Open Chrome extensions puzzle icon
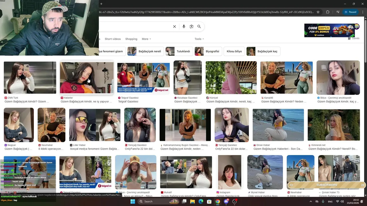Screen dimensions: 367x206 (x=328, y=12)
